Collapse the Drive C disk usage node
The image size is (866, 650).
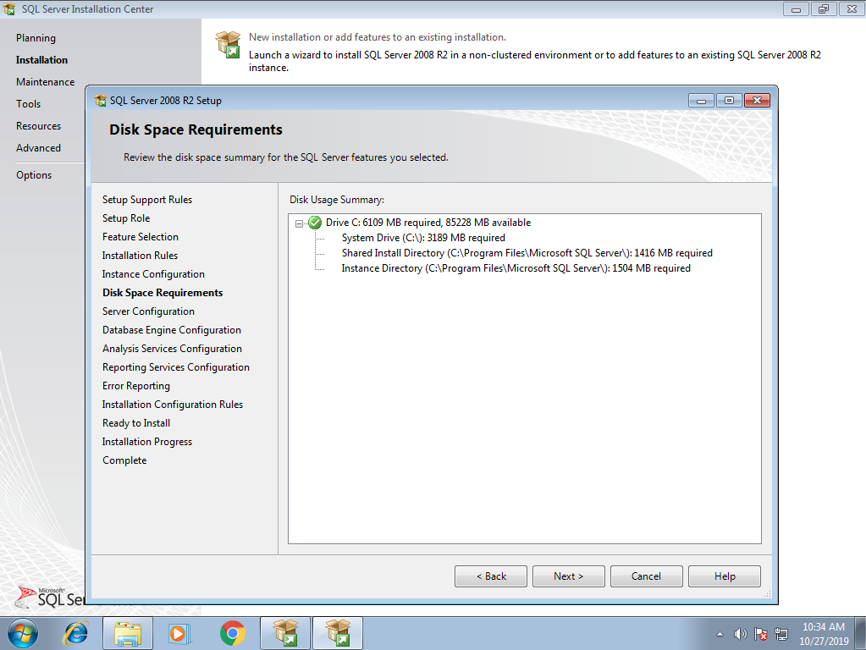click(299, 223)
